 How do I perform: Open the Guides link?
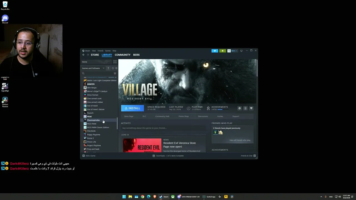click(220, 116)
